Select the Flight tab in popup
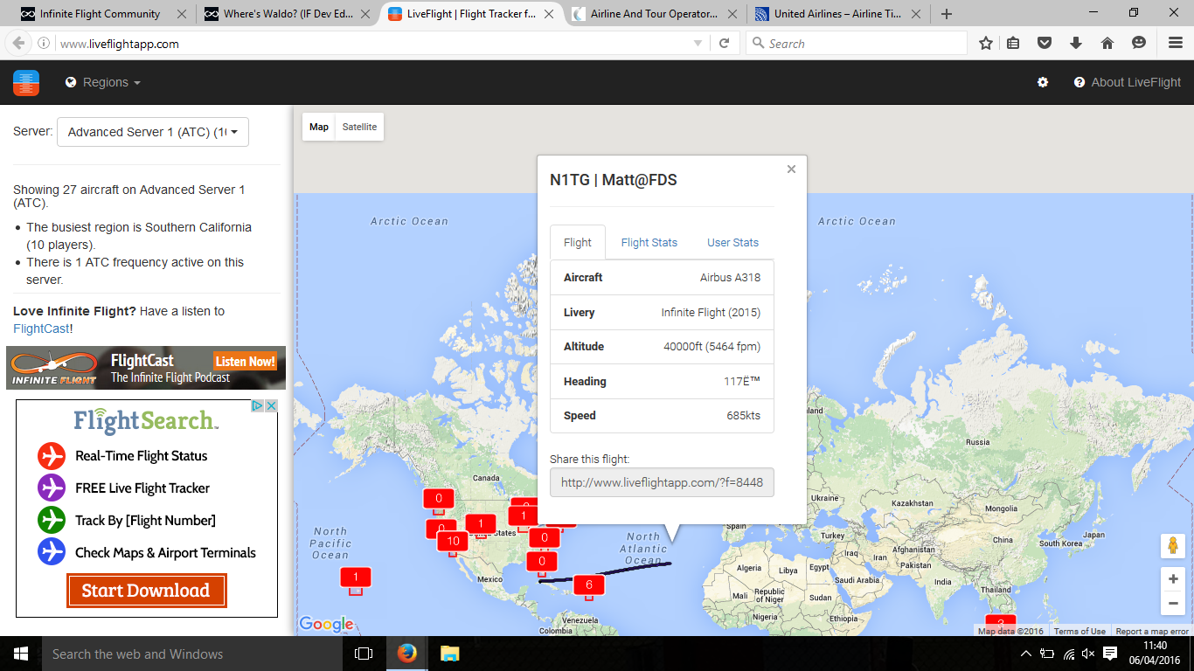1194x671 pixels. coord(578,243)
